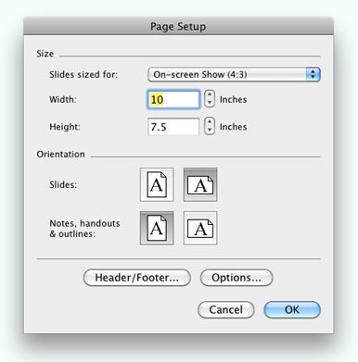The width and height of the screenshot is (358, 362).
Task: Click the blue dropdown arrows for slide size
Action: [313, 74]
